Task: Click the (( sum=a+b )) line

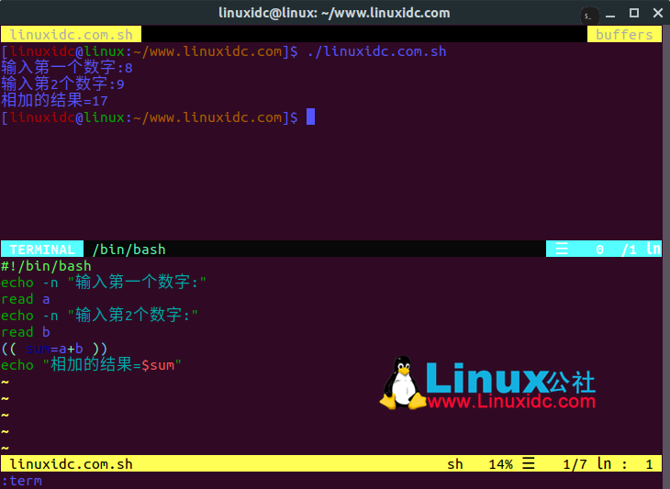Action: (x=54, y=349)
